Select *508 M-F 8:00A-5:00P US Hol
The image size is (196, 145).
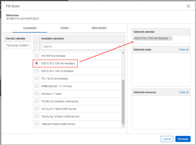(x=36, y=124)
